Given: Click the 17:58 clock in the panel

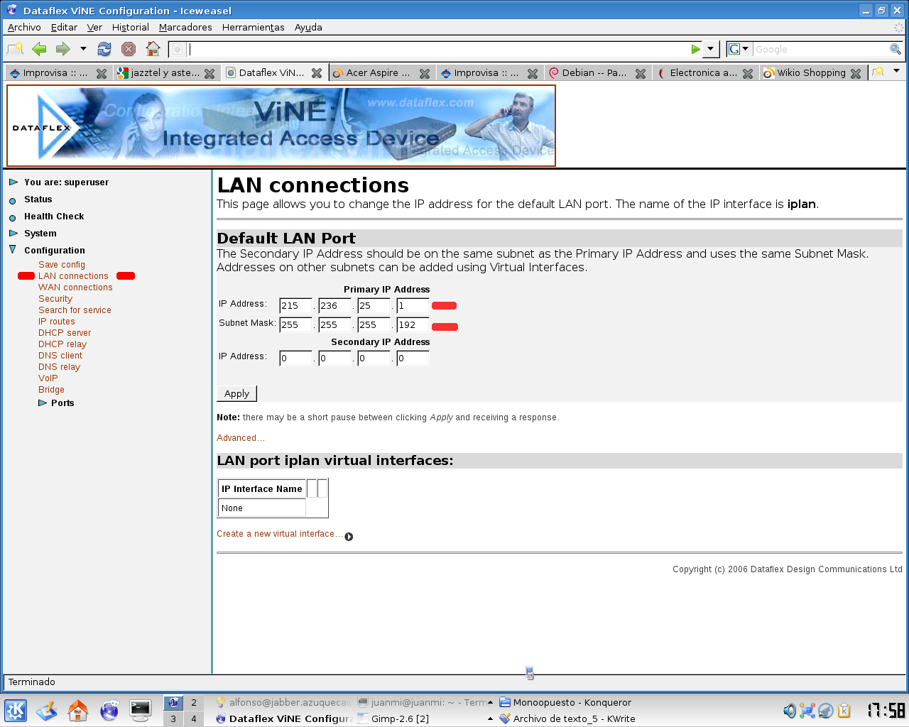Looking at the screenshot, I should coord(886,710).
